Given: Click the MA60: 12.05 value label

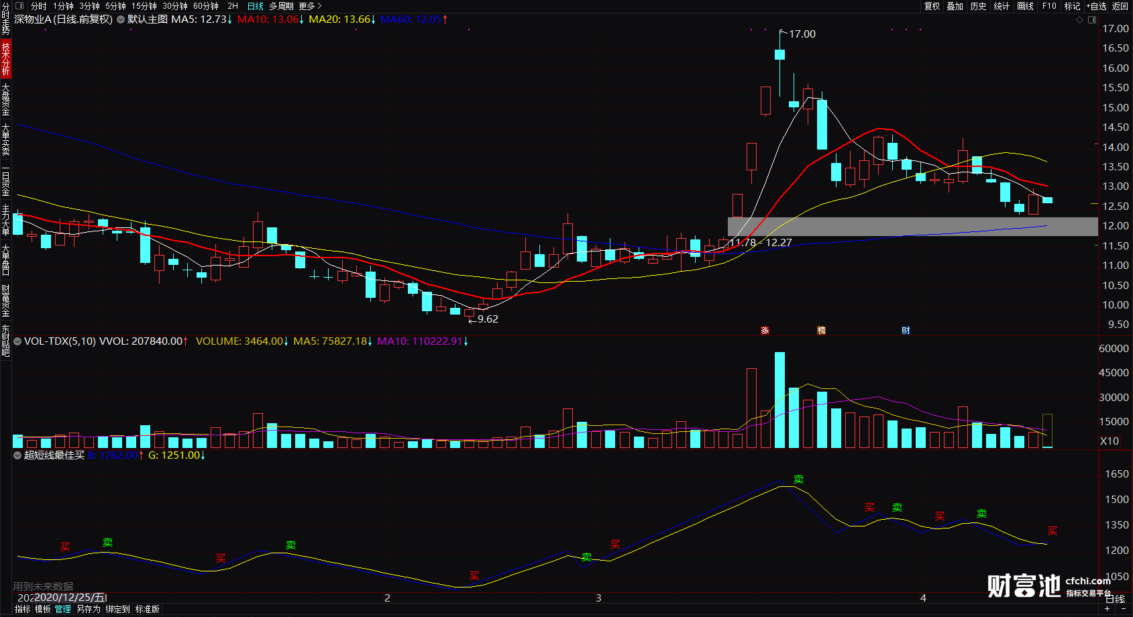Looking at the screenshot, I should [x=414, y=19].
